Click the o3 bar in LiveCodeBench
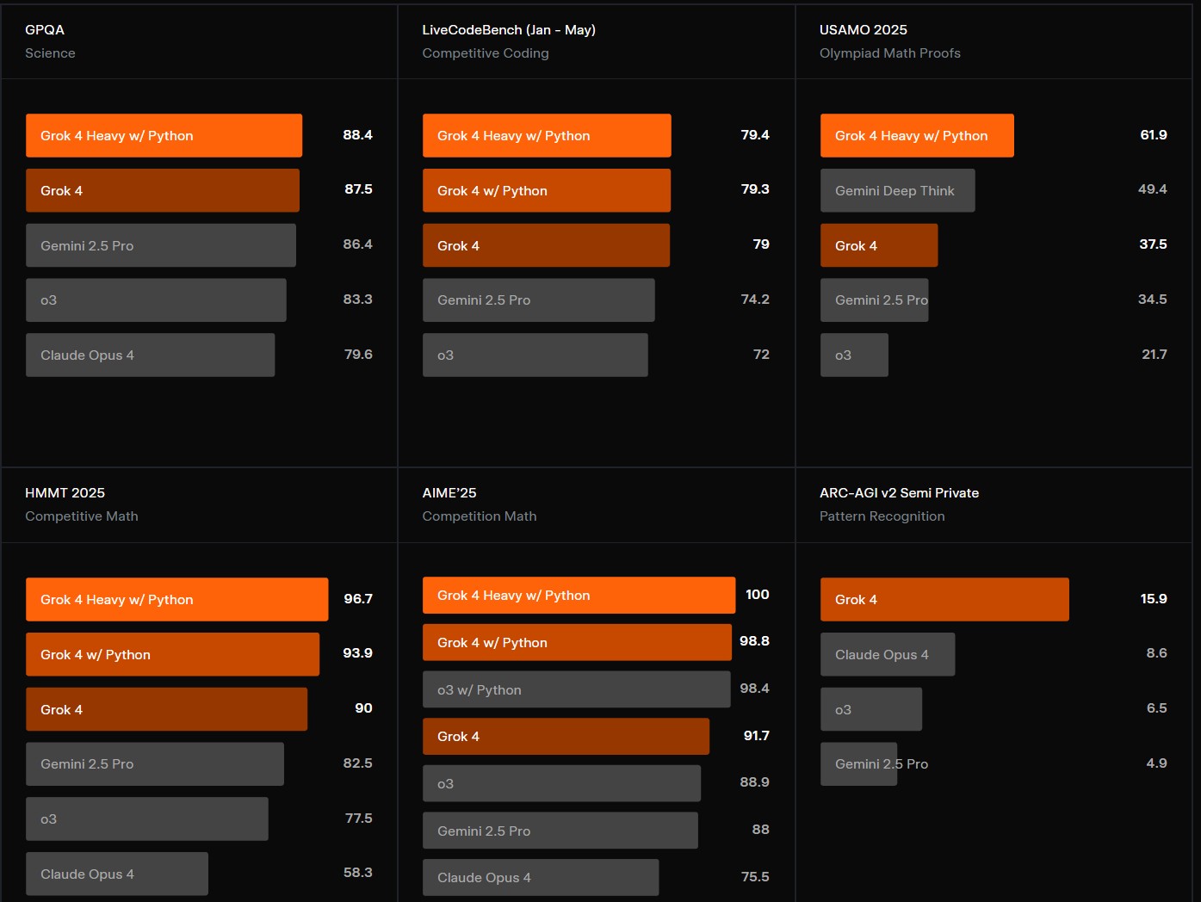The height and width of the screenshot is (902, 1201). 535,355
